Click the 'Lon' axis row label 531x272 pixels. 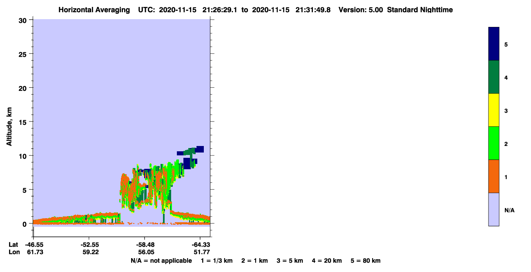pyautogui.click(x=13, y=252)
